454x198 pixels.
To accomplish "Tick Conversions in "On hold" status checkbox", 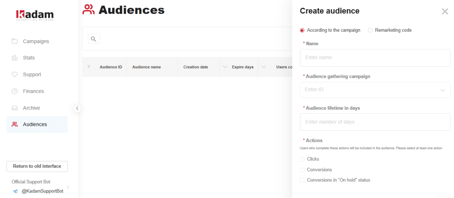I will [x=302, y=180].
